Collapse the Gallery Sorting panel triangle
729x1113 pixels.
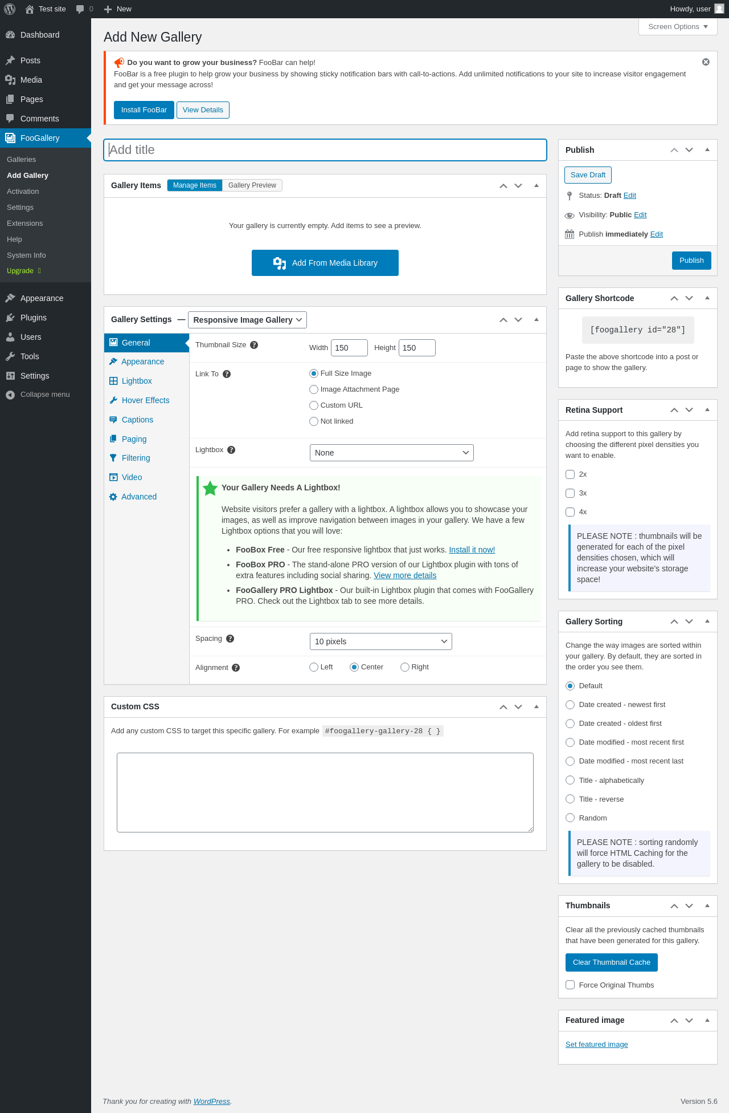[x=707, y=622]
